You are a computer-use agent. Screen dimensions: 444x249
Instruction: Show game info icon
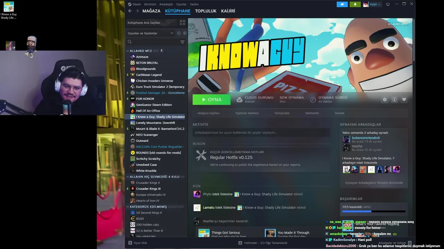click(x=394, y=100)
